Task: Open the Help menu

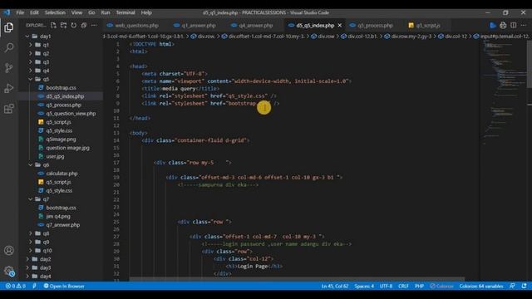Action: [146, 12]
